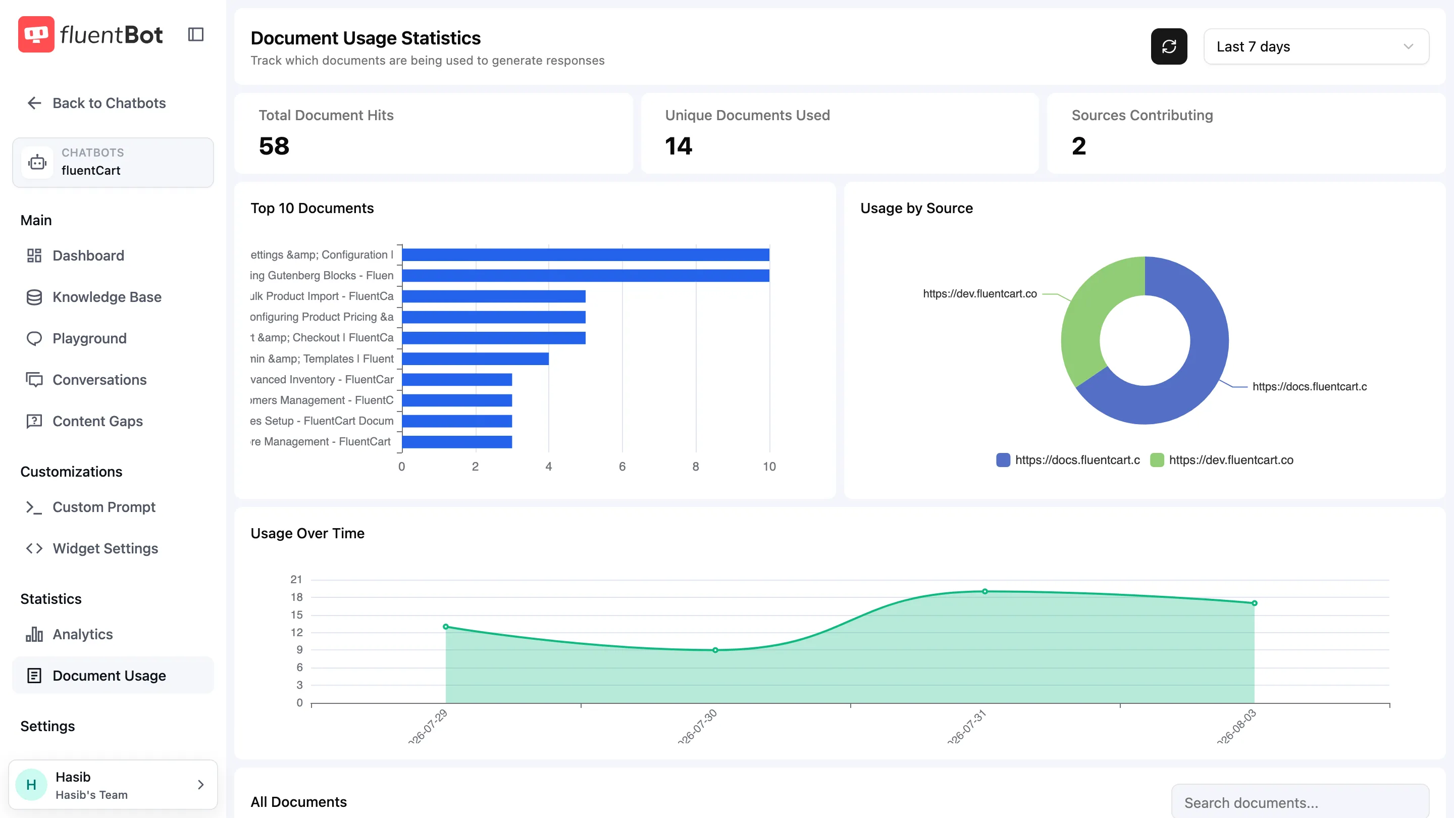Viewport: 1454px width, 818px height.
Task: Navigate to Conversations
Action: point(113,380)
